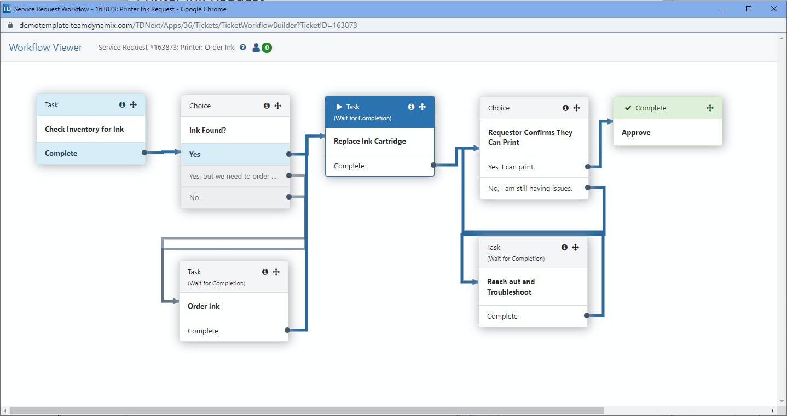The height and width of the screenshot is (416, 787).
Task: Click the vertical scrollbar down arrow
Action: coord(782,402)
